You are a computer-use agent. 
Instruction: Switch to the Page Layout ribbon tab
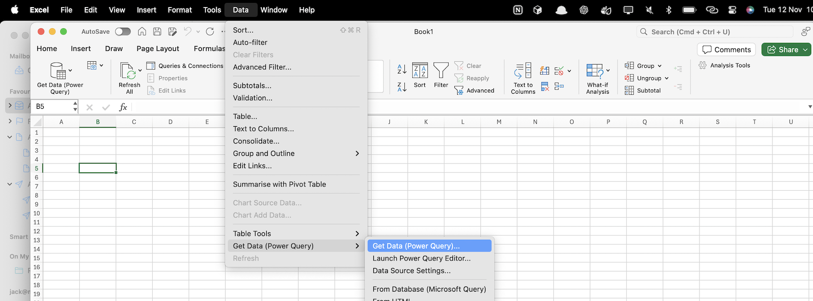[x=157, y=49]
